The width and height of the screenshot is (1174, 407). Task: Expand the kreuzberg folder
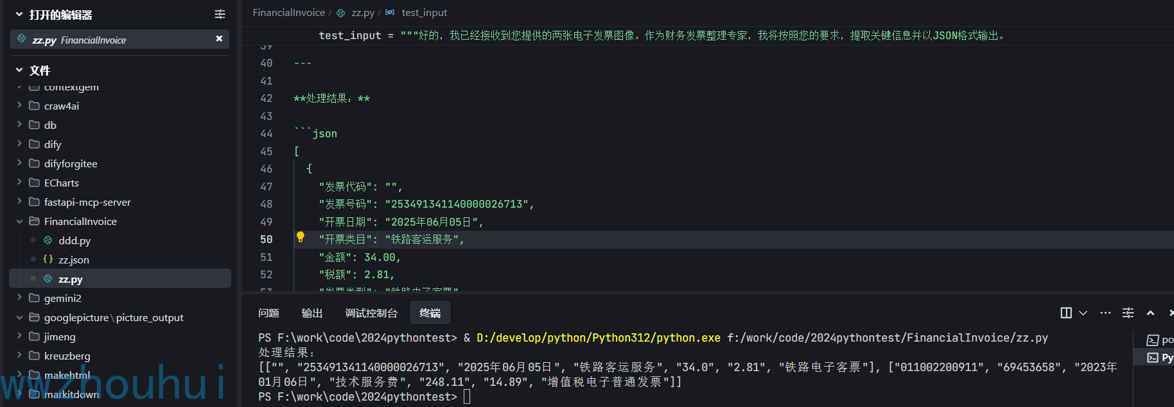pyautogui.click(x=19, y=355)
